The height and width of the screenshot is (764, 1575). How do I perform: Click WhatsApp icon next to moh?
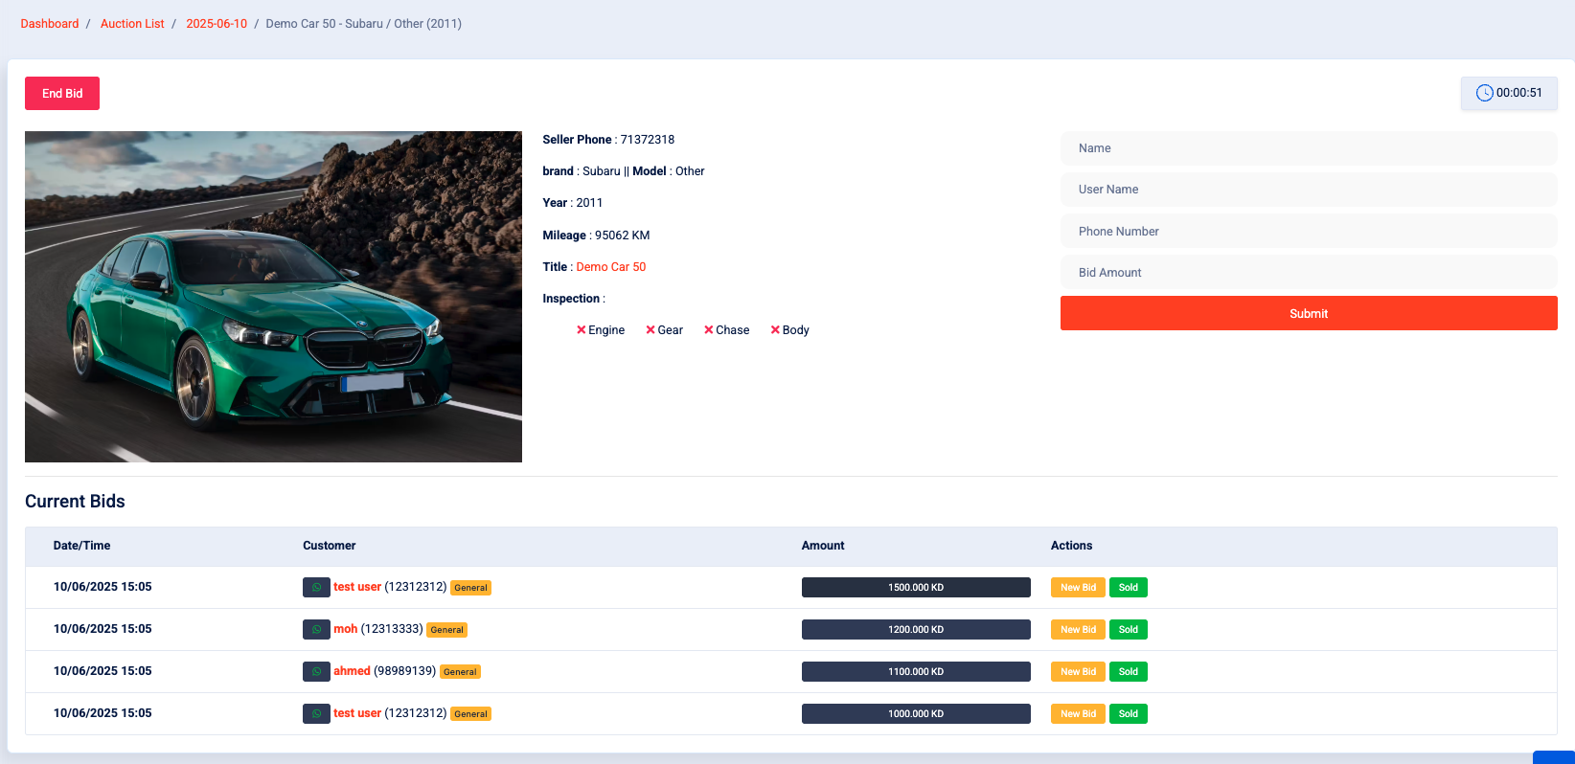point(316,630)
